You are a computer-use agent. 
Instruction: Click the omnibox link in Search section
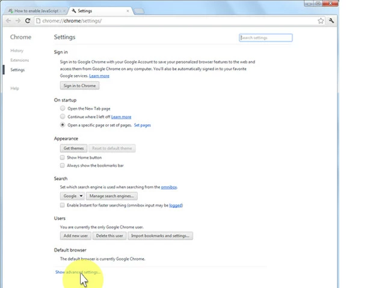(x=169, y=187)
